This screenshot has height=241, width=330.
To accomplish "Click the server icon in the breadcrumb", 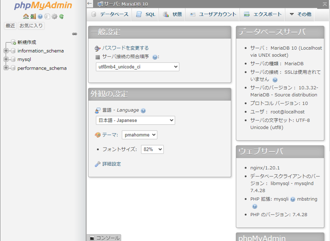I will pyautogui.click(x=100, y=4).
